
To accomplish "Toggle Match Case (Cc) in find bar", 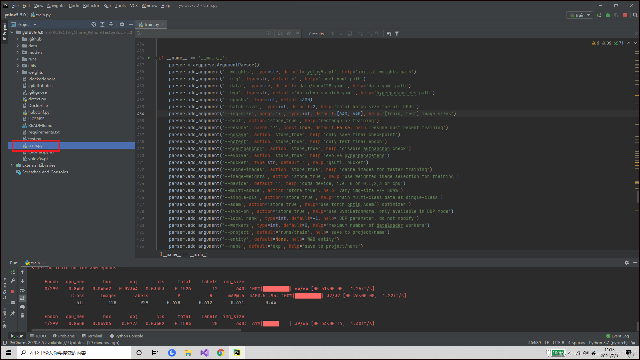I will point(280,34).
